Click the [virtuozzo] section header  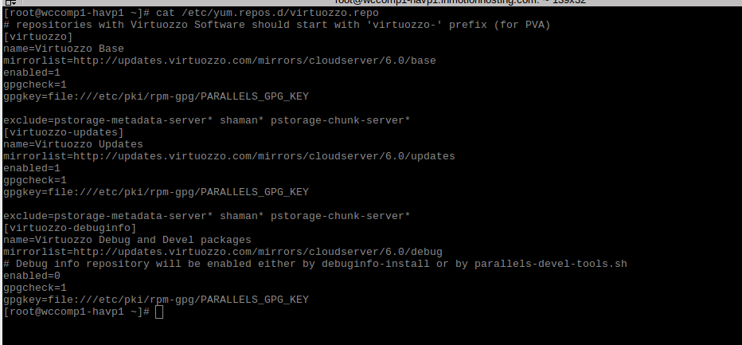pyautogui.click(x=38, y=37)
